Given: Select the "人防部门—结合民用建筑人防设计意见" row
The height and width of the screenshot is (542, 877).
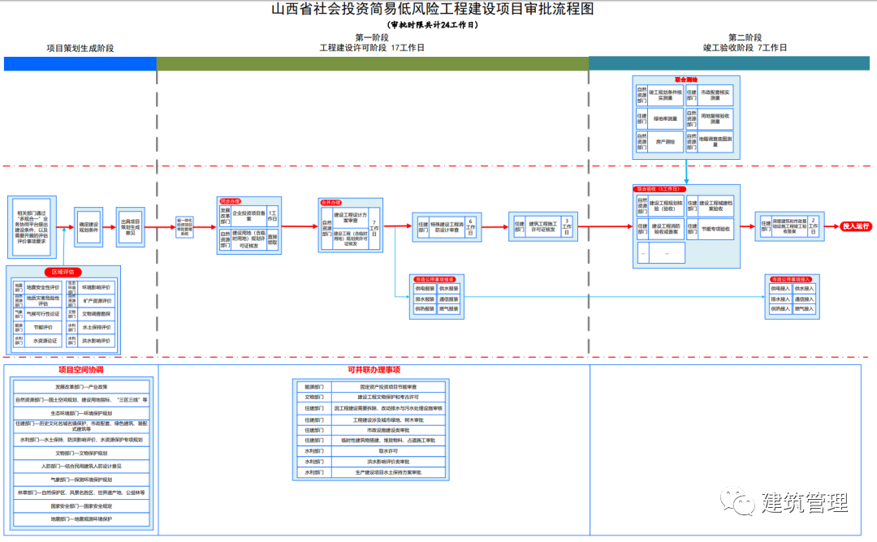Looking at the screenshot, I should pyautogui.click(x=82, y=466).
